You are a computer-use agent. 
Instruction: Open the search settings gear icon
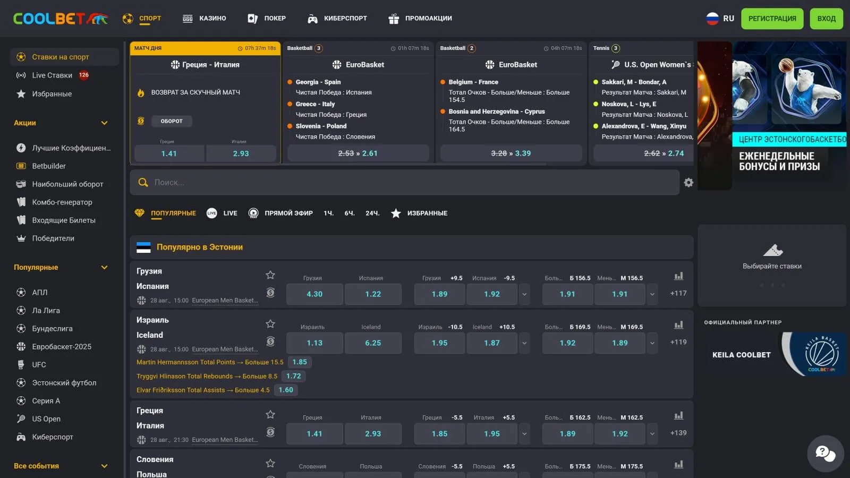pyautogui.click(x=688, y=183)
